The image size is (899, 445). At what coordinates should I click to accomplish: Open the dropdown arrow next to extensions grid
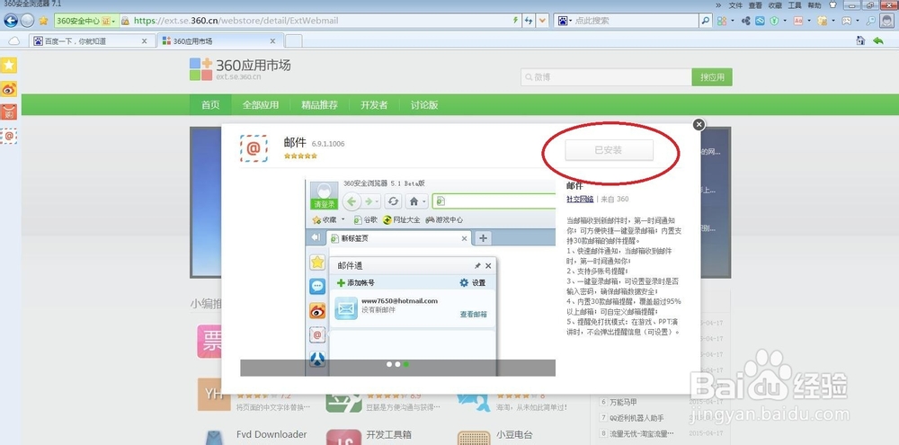(733, 21)
